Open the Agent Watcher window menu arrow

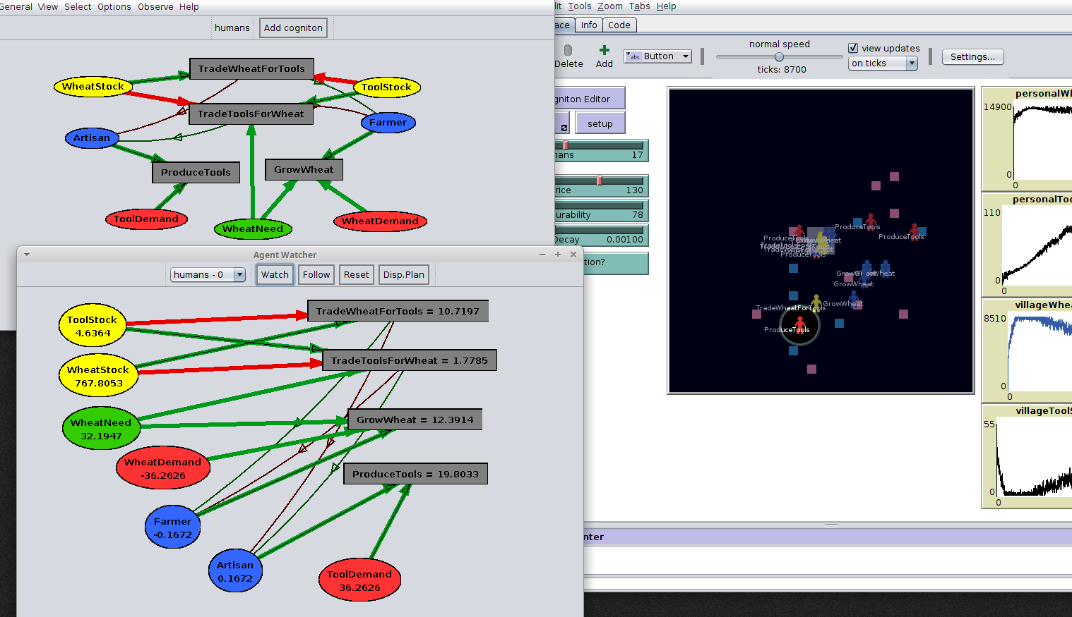click(27, 255)
